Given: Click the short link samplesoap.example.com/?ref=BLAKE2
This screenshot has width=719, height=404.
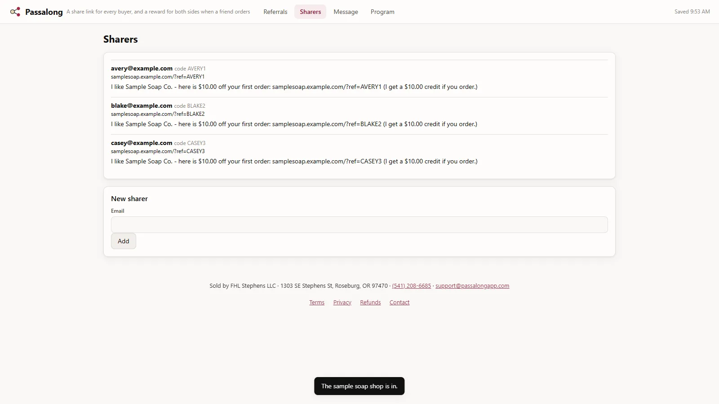Looking at the screenshot, I should 158,114.
